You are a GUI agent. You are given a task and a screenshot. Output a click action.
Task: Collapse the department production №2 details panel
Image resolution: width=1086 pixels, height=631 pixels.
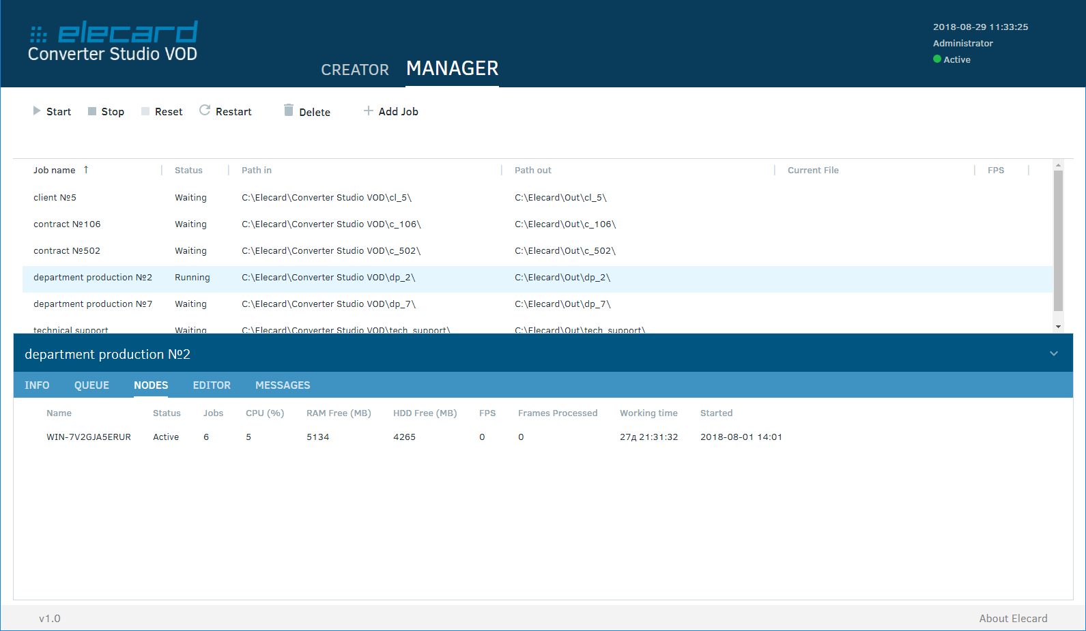1053,353
